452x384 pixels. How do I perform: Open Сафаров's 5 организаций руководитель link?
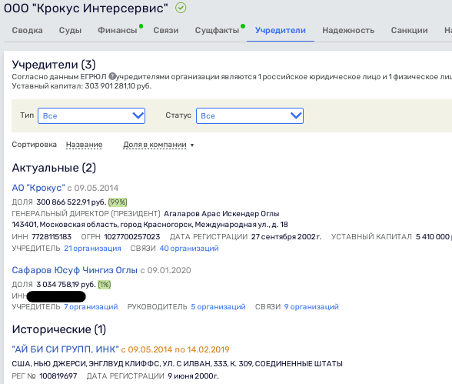click(x=218, y=307)
